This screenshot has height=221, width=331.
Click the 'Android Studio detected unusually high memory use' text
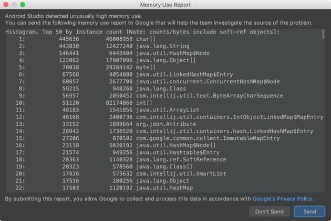pyautogui.click(x=74, y=16)
